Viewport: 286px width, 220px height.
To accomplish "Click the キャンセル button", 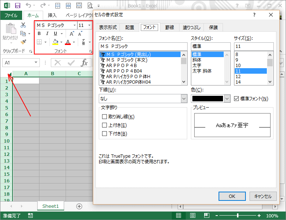I will (263, 196).
